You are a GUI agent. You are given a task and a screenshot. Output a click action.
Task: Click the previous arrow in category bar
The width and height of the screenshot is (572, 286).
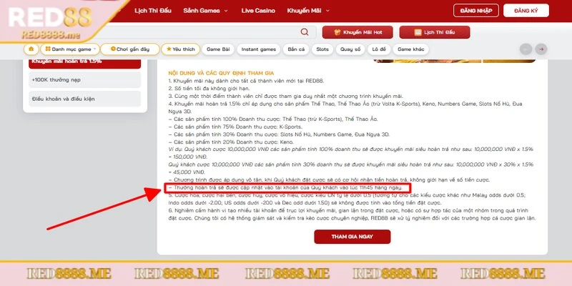click(526, 49)
